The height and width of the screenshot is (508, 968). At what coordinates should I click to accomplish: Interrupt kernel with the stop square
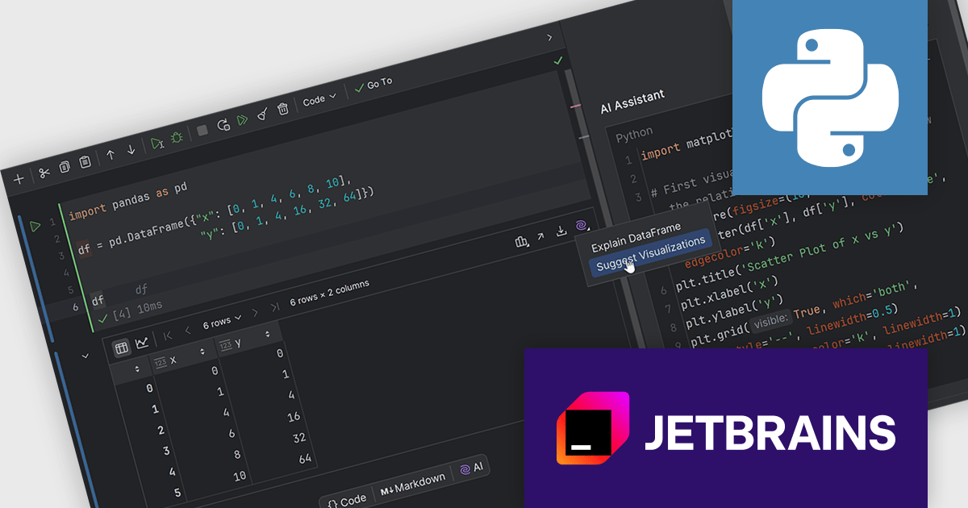coord(202,131)
